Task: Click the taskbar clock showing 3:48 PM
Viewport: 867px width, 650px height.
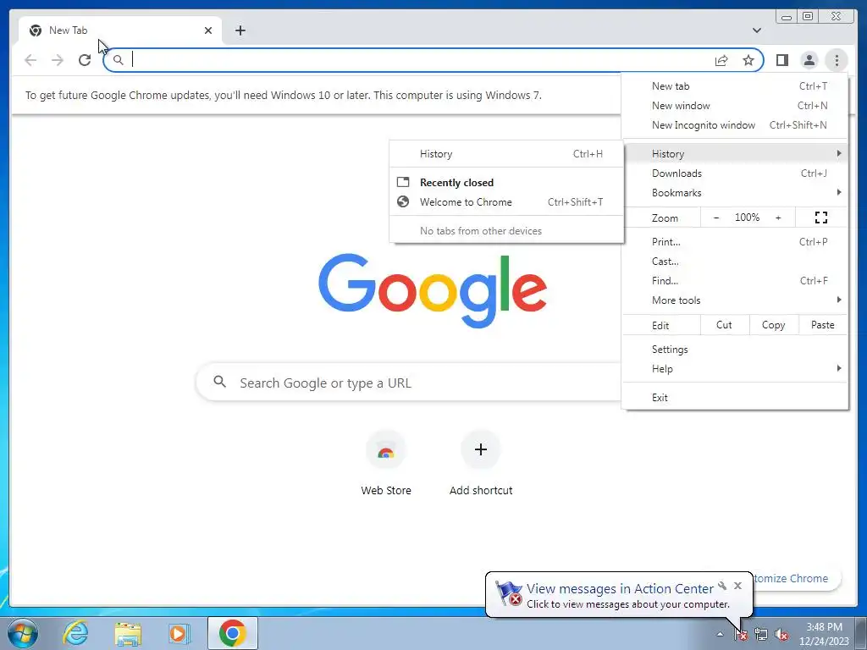Action: 824,634
